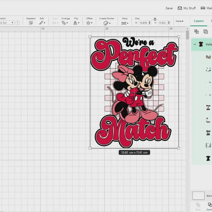
Task: Select the black Perfect Match outline layer
Action: [209, 133]
